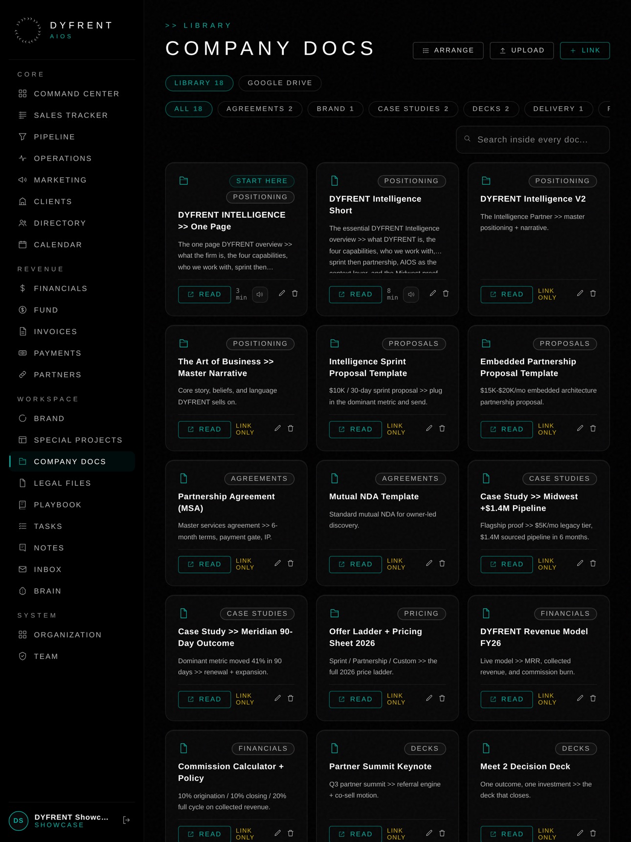This screenshot has width=631, height=842.
Task: Filter docs by Delivery category
Action: point(559,109)
